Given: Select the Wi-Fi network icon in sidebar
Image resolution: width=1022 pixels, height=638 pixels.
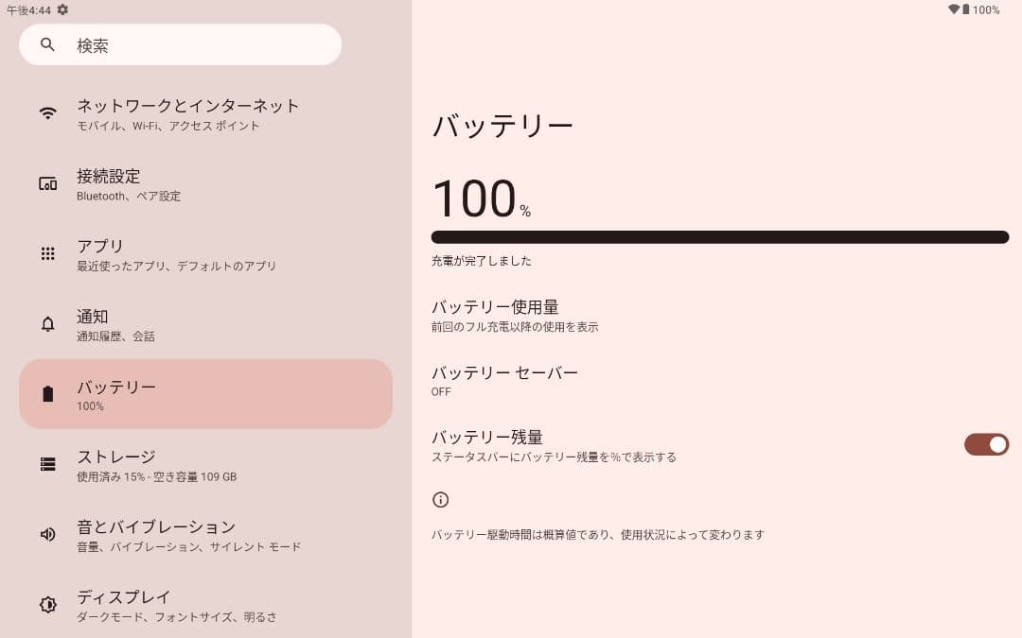Looking at the screenshot, I should (48, 112).
